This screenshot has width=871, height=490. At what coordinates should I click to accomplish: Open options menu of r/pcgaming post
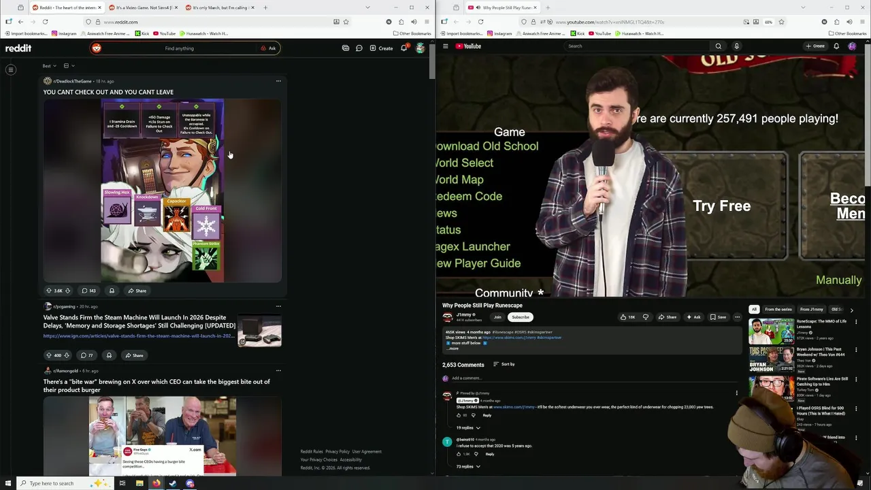tap(278, 306)
